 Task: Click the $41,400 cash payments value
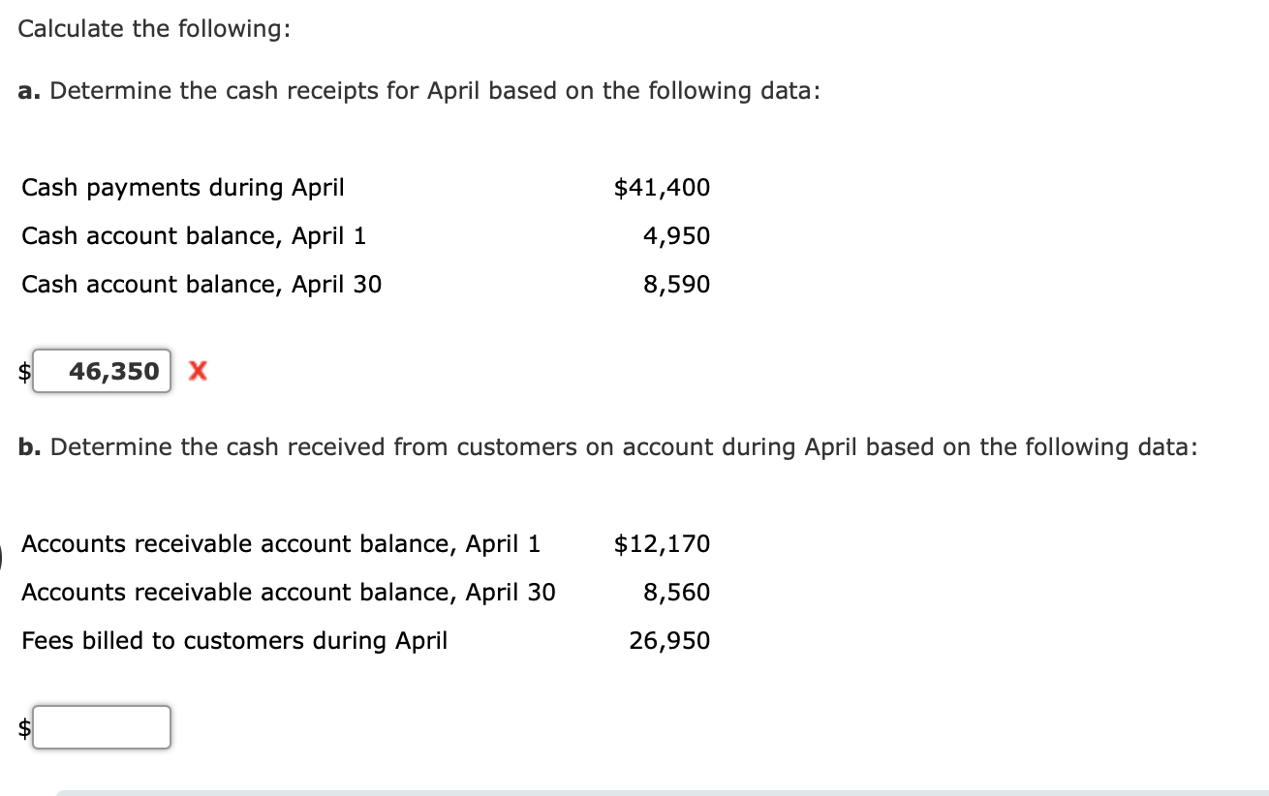coord(662,188)
